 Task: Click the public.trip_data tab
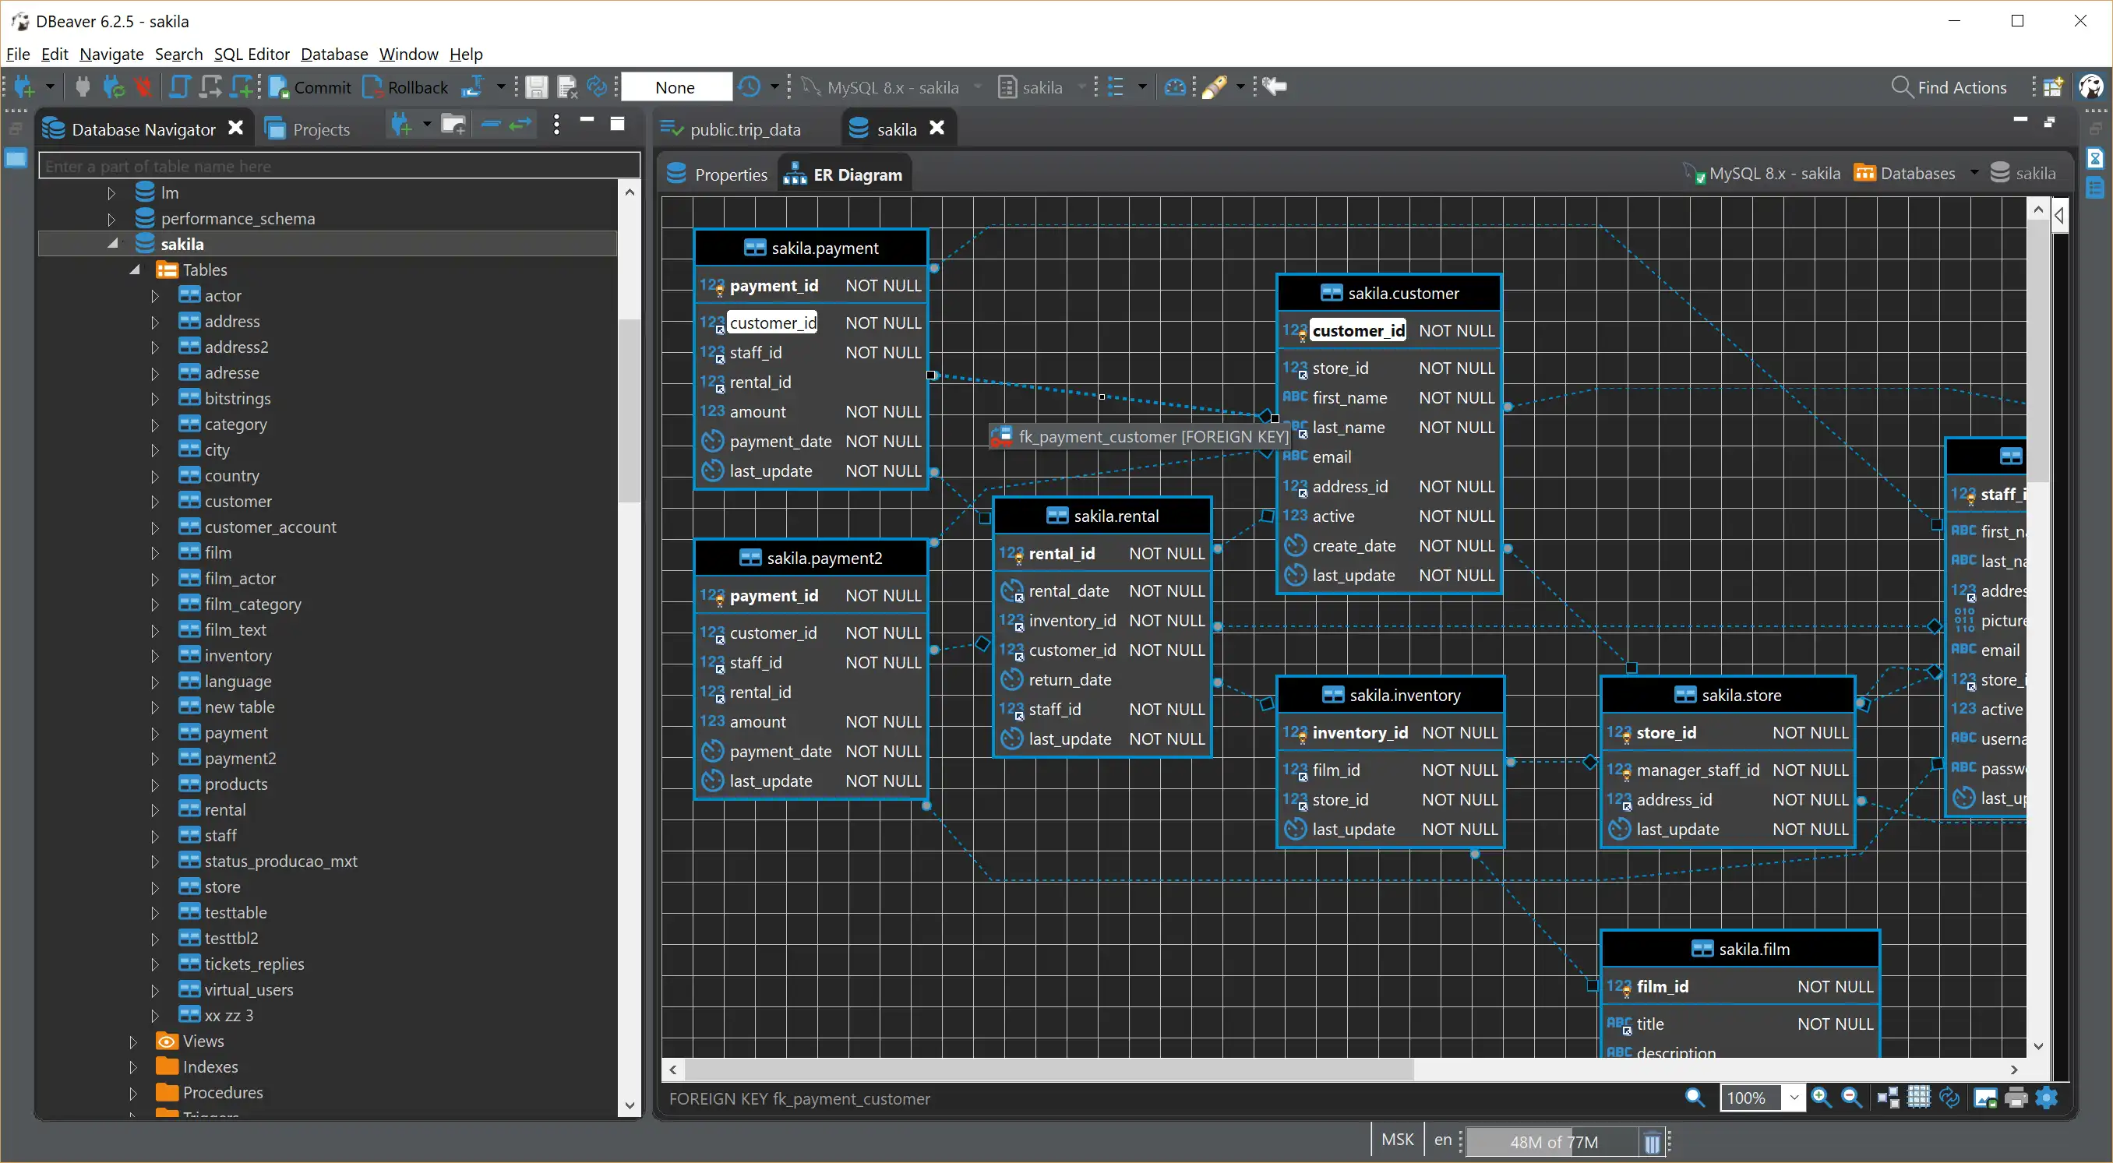pos(738,129)
